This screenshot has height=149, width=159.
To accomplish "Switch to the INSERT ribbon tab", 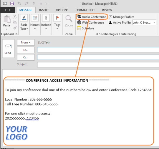I will (44, 10).
